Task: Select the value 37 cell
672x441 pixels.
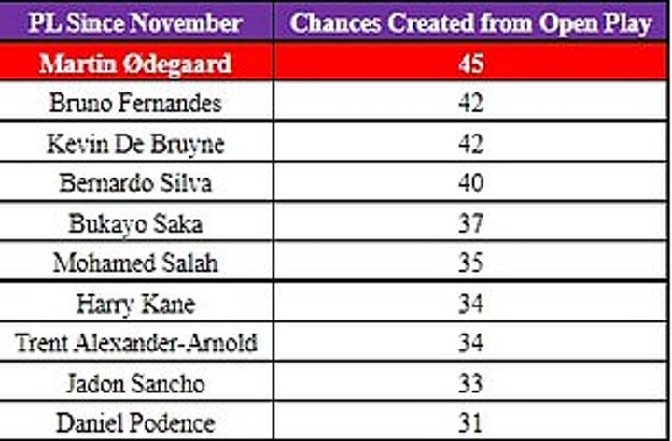Action: (471, 223)
